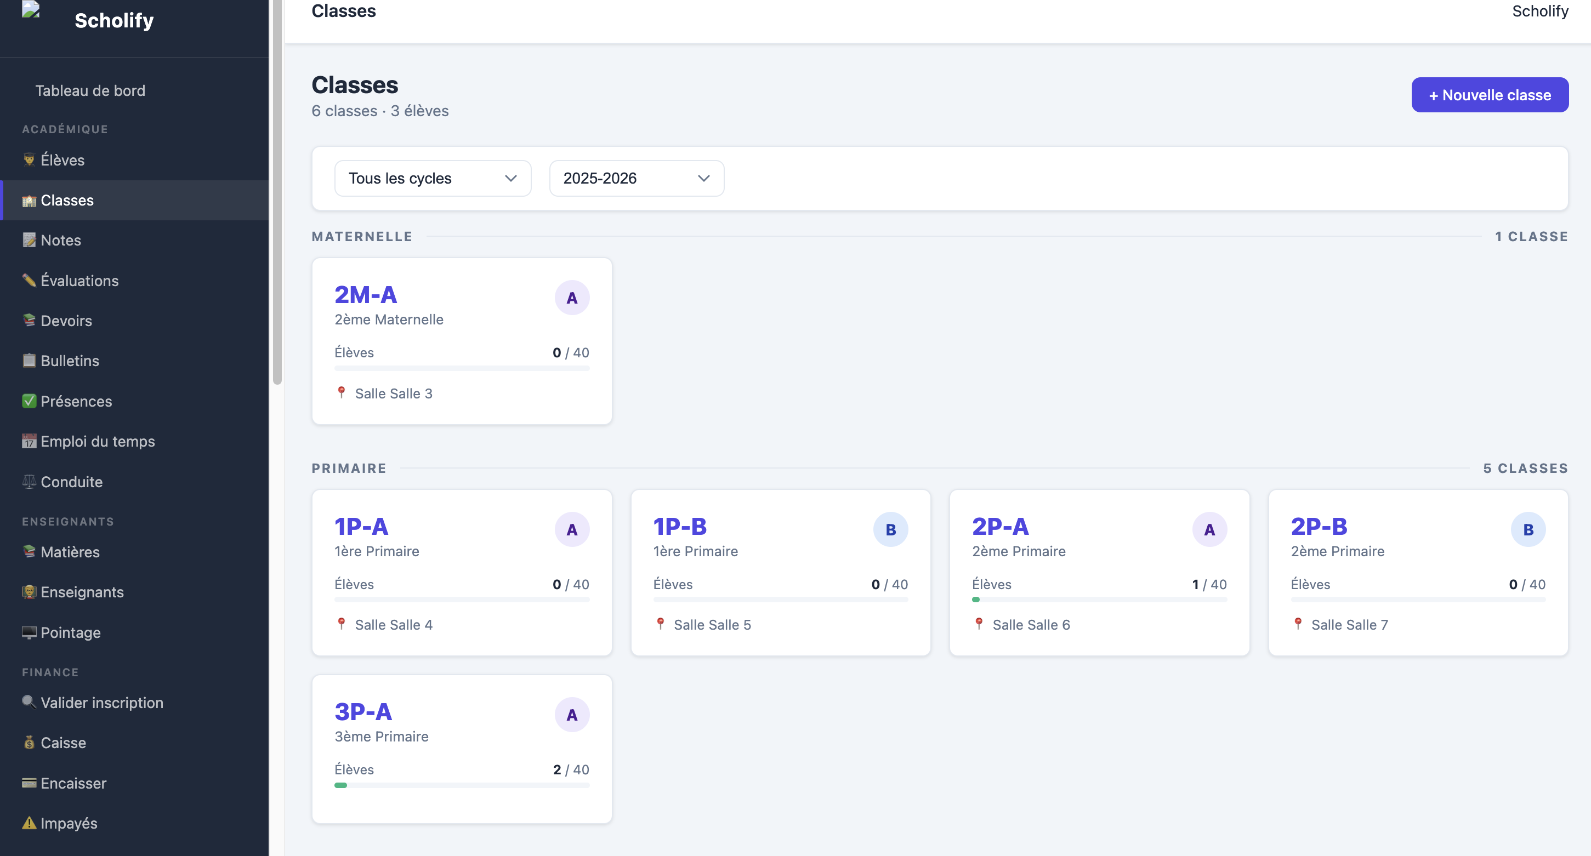This screenshot has width=1591, height=856.
Task: Open Élèves via its student icon
Action: pos(29,160)
